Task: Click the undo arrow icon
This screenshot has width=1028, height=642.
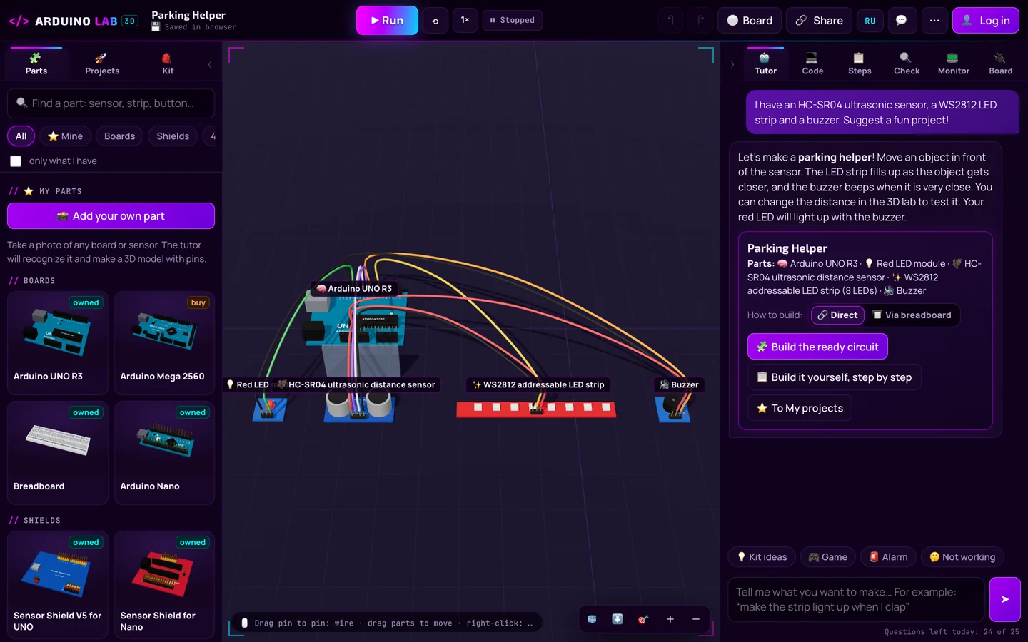Action: [x=670, y=21]
